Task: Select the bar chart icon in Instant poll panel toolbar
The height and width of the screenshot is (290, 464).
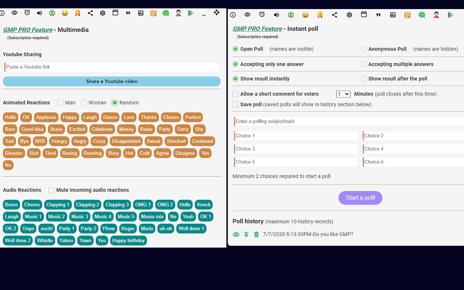Action: coord(393,15)
